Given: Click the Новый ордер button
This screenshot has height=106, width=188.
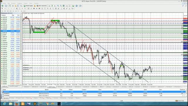Looking at the screenshot, I should click(28, 6).
